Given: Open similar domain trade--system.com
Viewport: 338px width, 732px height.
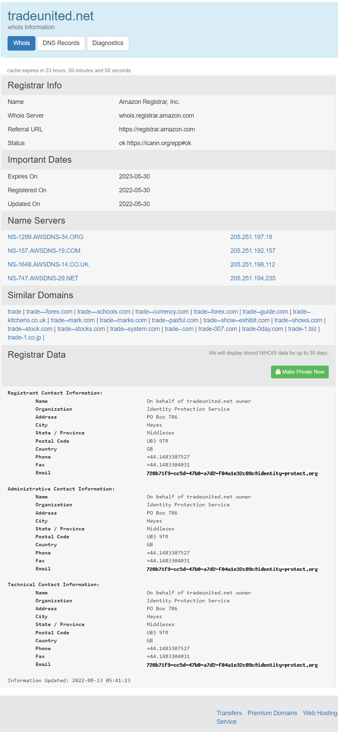Looking at the screenshot, I should coord(135,329).
